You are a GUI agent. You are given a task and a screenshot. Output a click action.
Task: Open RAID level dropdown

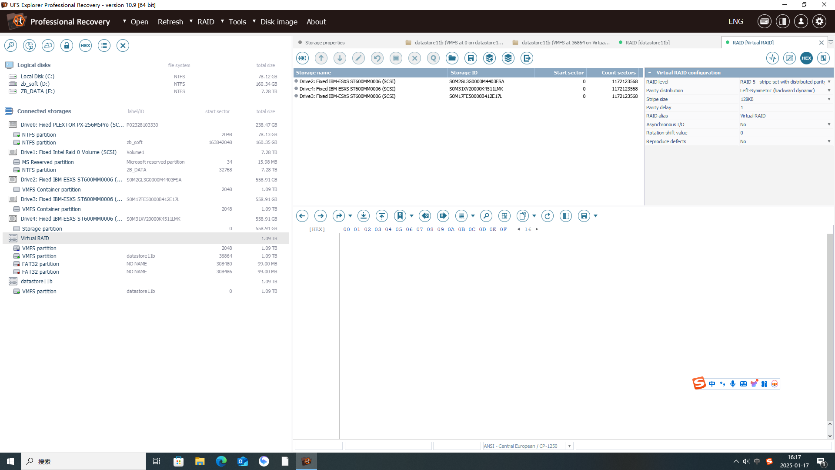[829, 82]
